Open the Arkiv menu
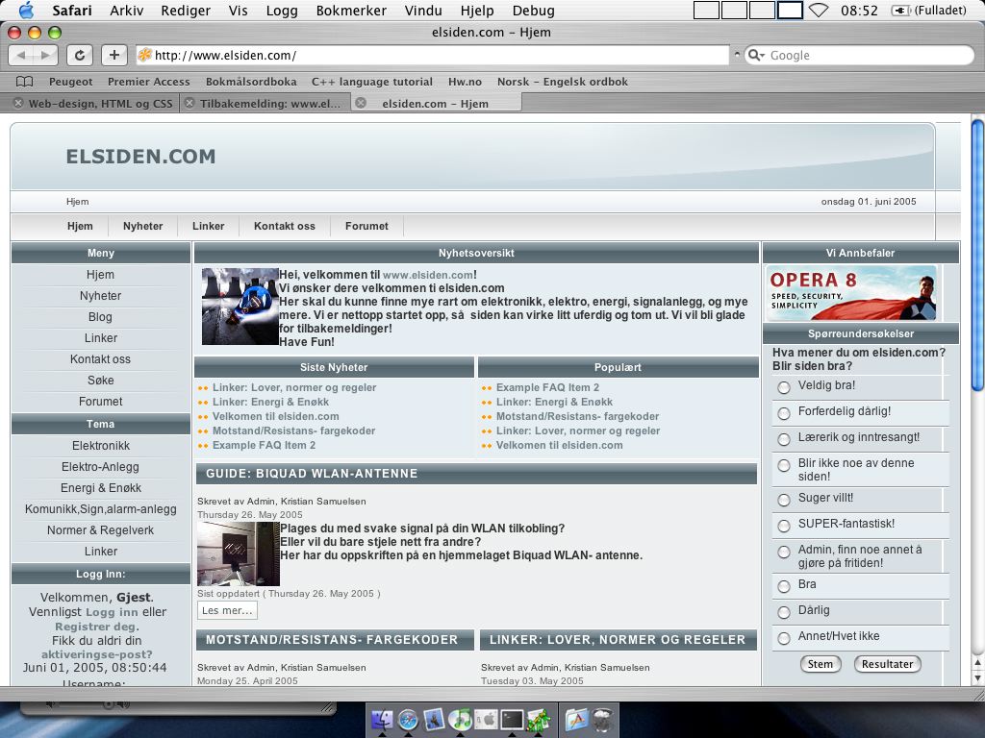985x738 pixels. (x=126, y=10)
